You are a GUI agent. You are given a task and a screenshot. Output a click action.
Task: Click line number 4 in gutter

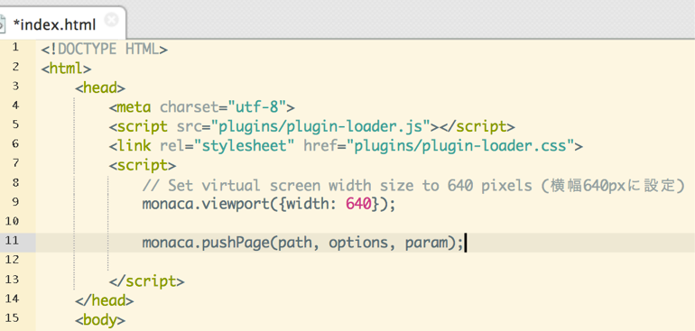click(15, 106)
